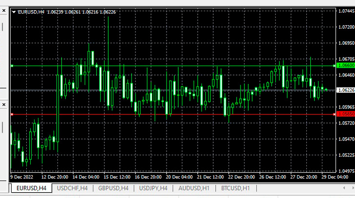This screenshot has height=198, width=355.
Task: Switch to the USDCHF,H4 chart tab
Action: pyautogui.click(x=72, y=188)
